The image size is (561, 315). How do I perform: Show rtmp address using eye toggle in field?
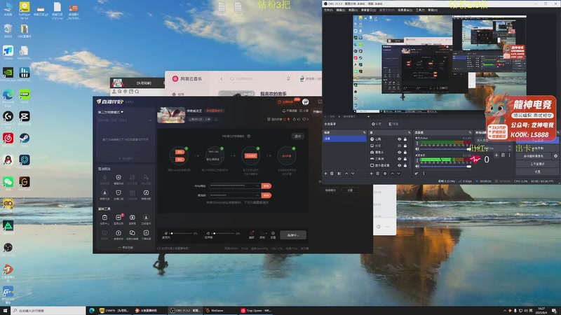[x=257, y=185]
